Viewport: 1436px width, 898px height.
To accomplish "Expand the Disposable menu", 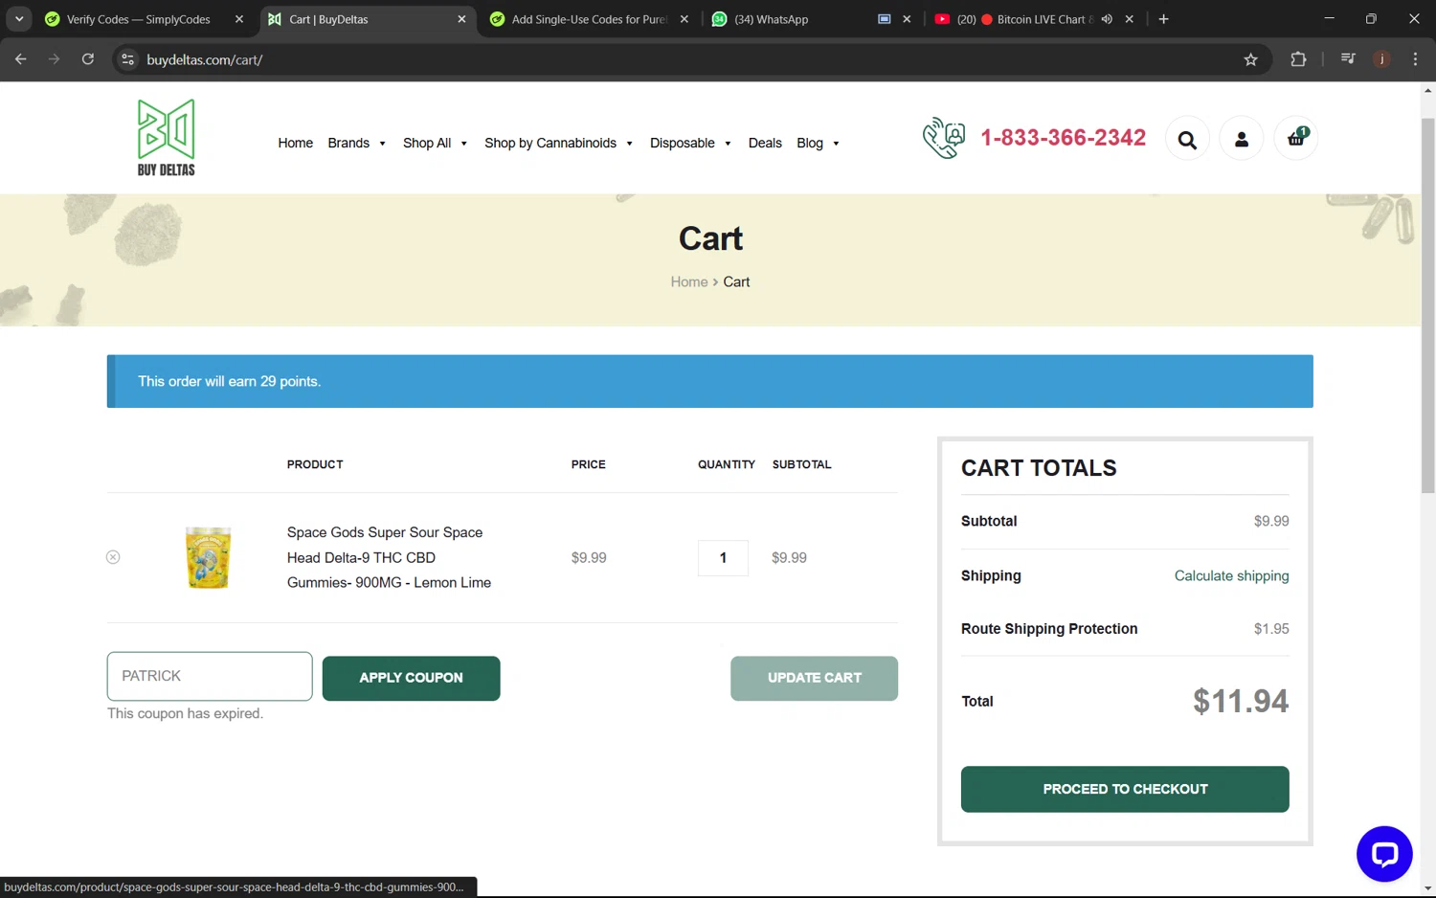I will (x=690, y=143).
